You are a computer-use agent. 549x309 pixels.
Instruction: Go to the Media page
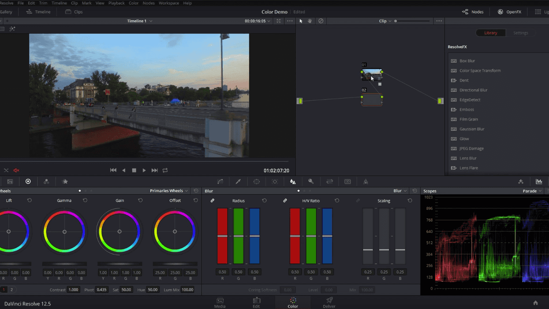click(220, 302)
